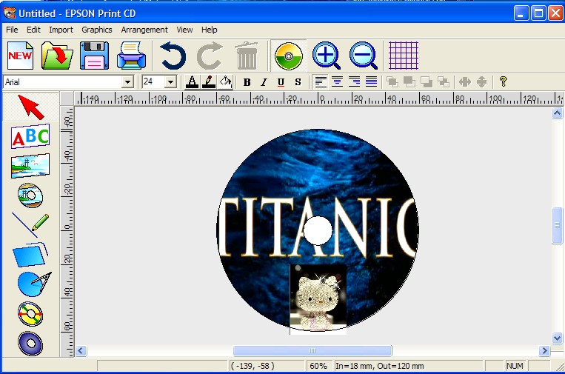
Task: Toggle Bold formatting
Action: [x=247, y=82]
